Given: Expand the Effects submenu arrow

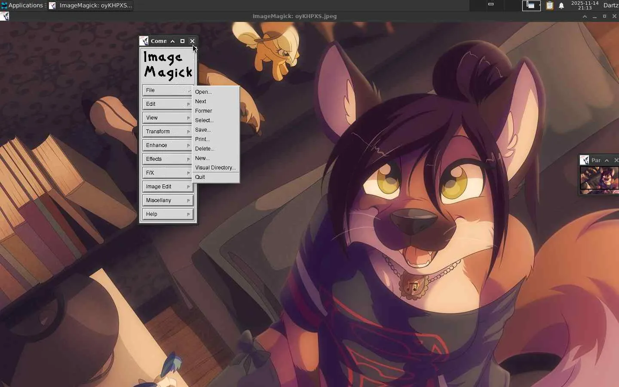Looking at the screenshot, I should (188, 159).
